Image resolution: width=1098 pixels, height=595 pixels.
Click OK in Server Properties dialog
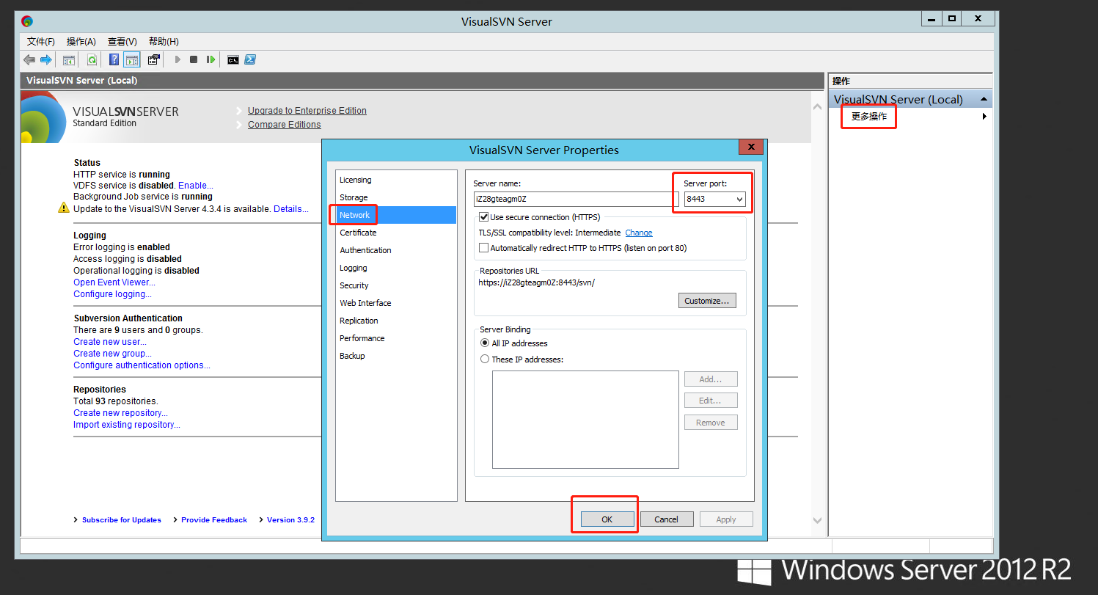point(607,519)
